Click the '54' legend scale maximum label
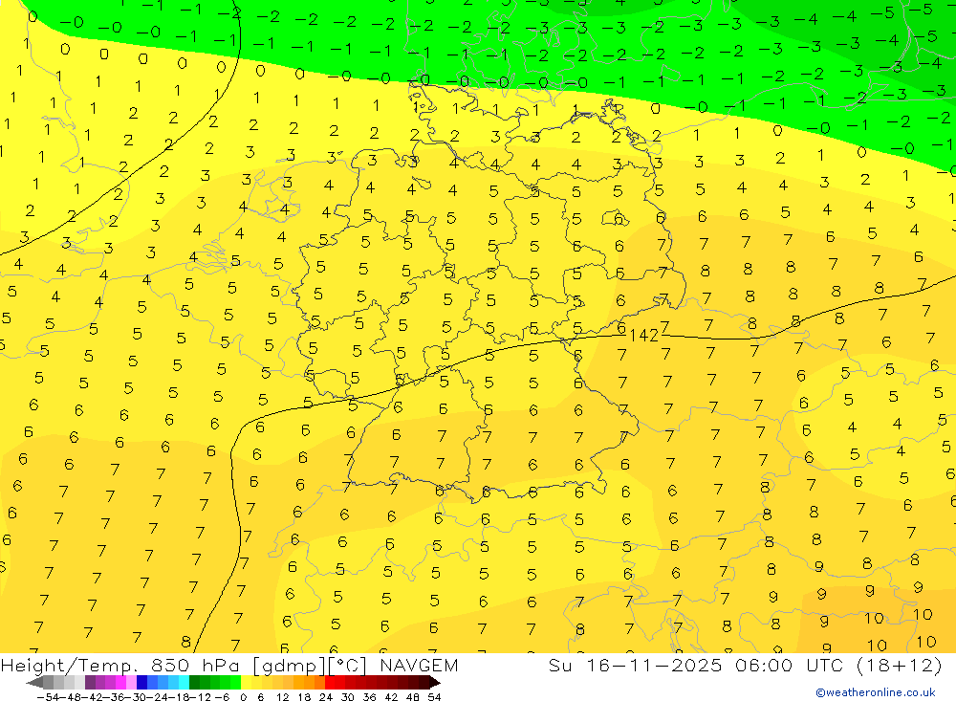Viewport: 956px width, 701px height. (x=434, y=697)
